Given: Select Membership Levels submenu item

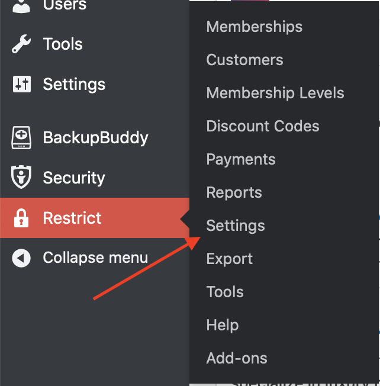Looking at the screenshot, I should [x=275, y=93].
